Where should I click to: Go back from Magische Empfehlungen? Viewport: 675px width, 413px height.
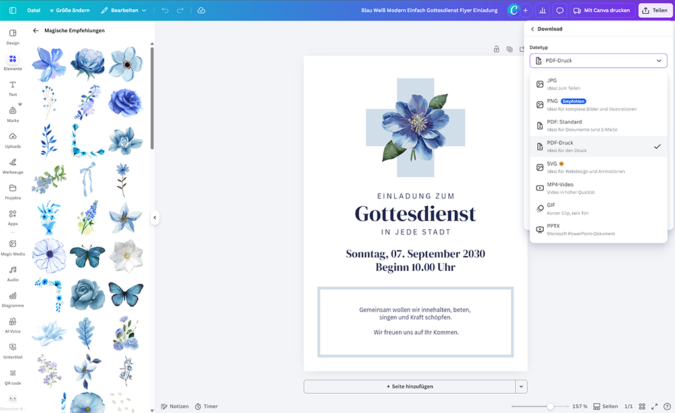[x=36, y=30]
